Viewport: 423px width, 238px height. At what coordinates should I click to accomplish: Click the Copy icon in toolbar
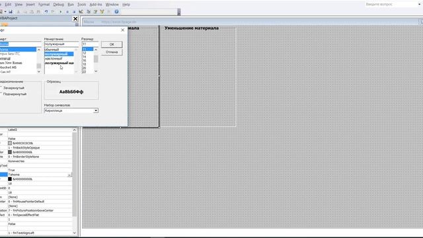(25, 12)
